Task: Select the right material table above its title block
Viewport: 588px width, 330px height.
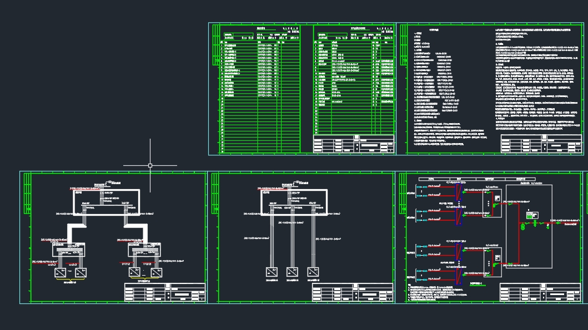Action: 354,80
